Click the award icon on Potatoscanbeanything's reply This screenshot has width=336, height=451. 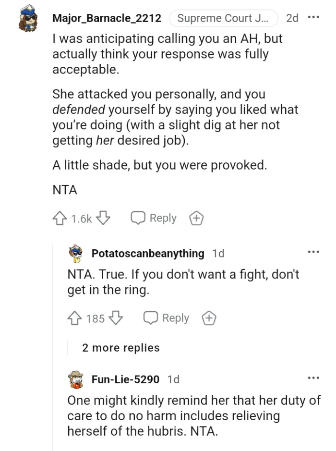(209, 317)
